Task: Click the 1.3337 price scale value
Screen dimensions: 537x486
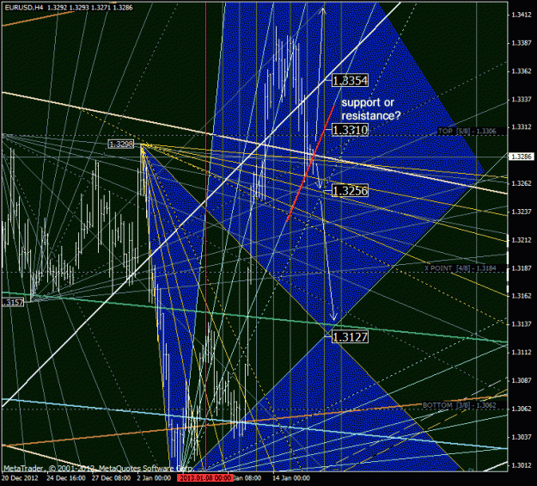Action: click(522, 100)
